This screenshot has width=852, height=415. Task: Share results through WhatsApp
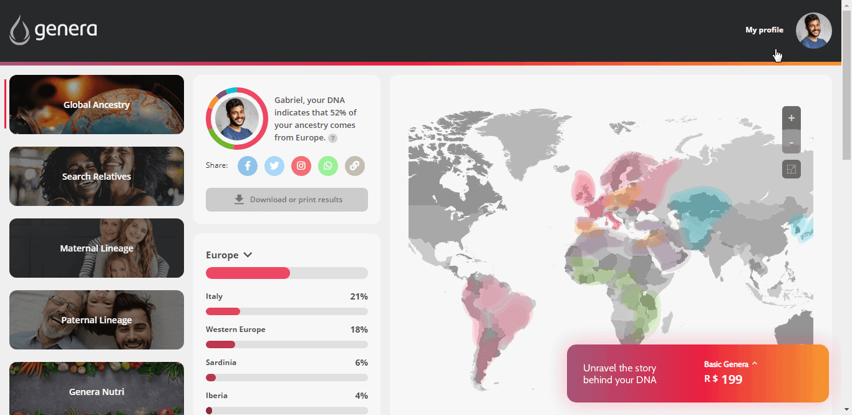pos(328,166)
